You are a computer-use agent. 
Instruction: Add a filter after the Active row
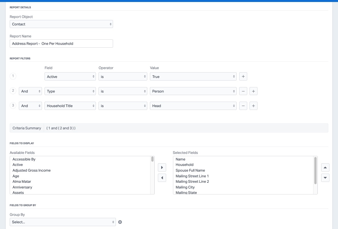point(243,77)
